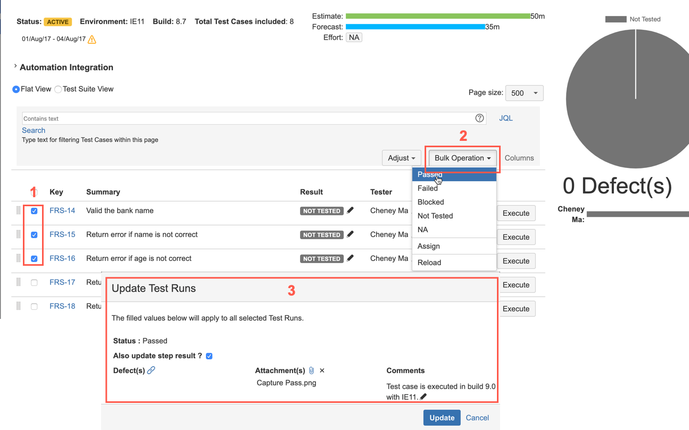This screenshot has height=430, width=689.
Task: Click the Result column header
Action: point(311,192)
